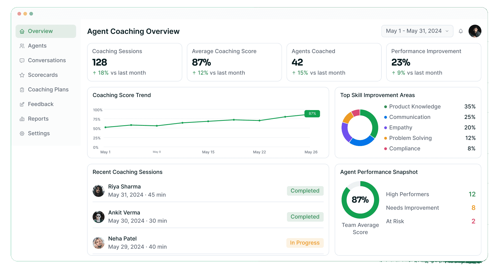
Task: Click the clipboard icon beside Coaching Plans
Action: pos(22,90)
